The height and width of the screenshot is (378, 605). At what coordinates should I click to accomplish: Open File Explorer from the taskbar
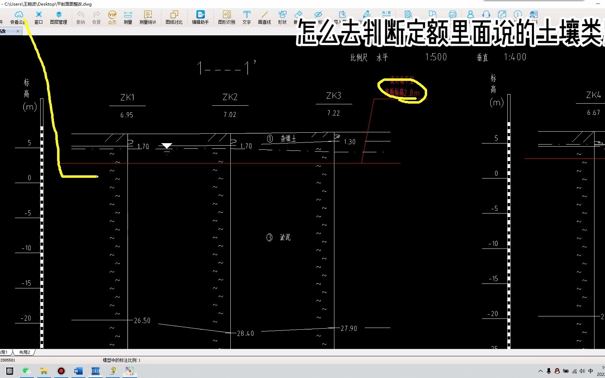(44, 371)
